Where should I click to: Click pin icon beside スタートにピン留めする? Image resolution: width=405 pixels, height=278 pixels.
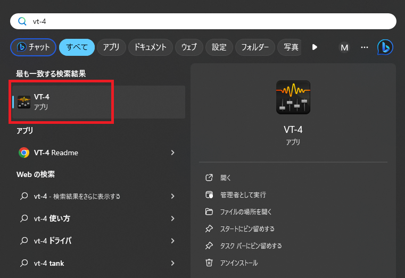[x=209, y=229]
